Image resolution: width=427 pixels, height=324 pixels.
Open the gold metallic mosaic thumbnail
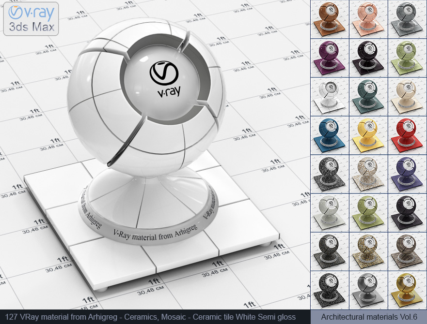[408, 290]
